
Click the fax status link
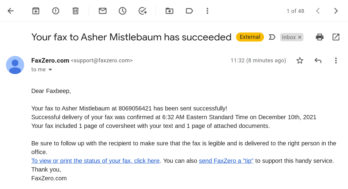[95, 161]
